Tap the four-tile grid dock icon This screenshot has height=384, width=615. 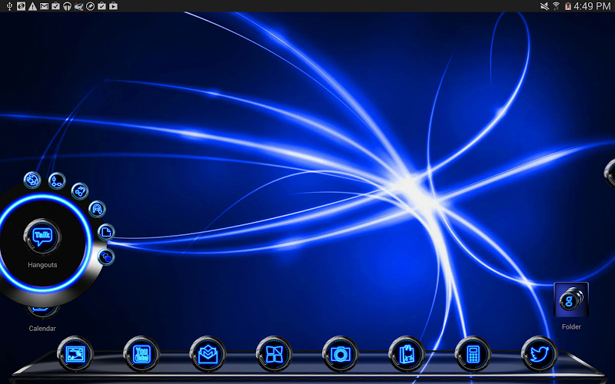click(x=274, y=354)
